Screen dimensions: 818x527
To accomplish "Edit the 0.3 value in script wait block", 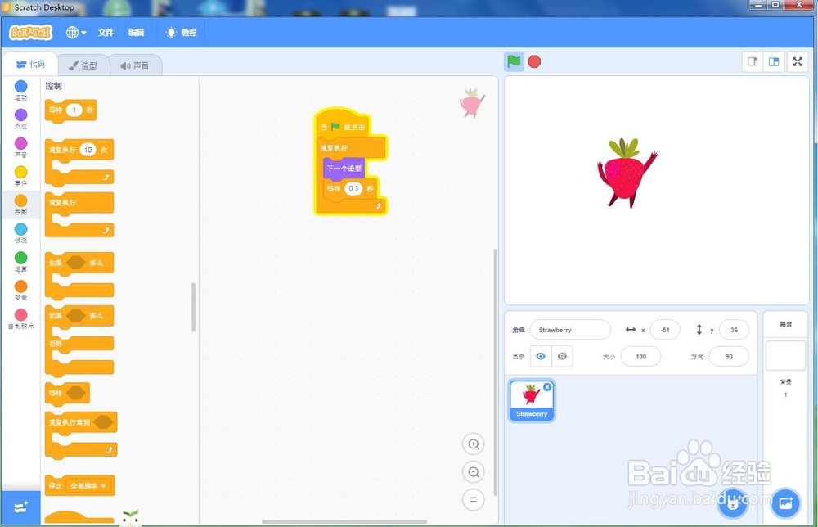I will (x=353, y=188).
